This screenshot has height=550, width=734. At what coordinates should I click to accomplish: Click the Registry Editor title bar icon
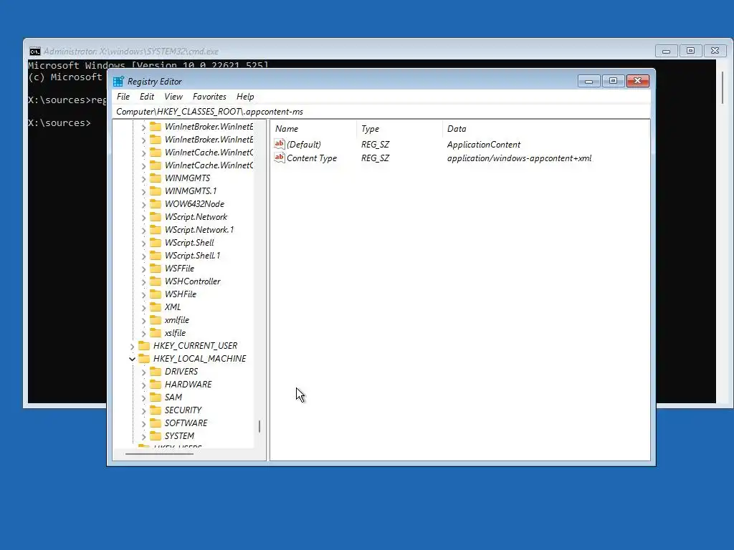coord(118,82)
